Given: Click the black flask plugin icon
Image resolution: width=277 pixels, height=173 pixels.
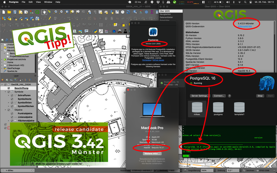Looking at the screenshot, I should click(125, 31).
